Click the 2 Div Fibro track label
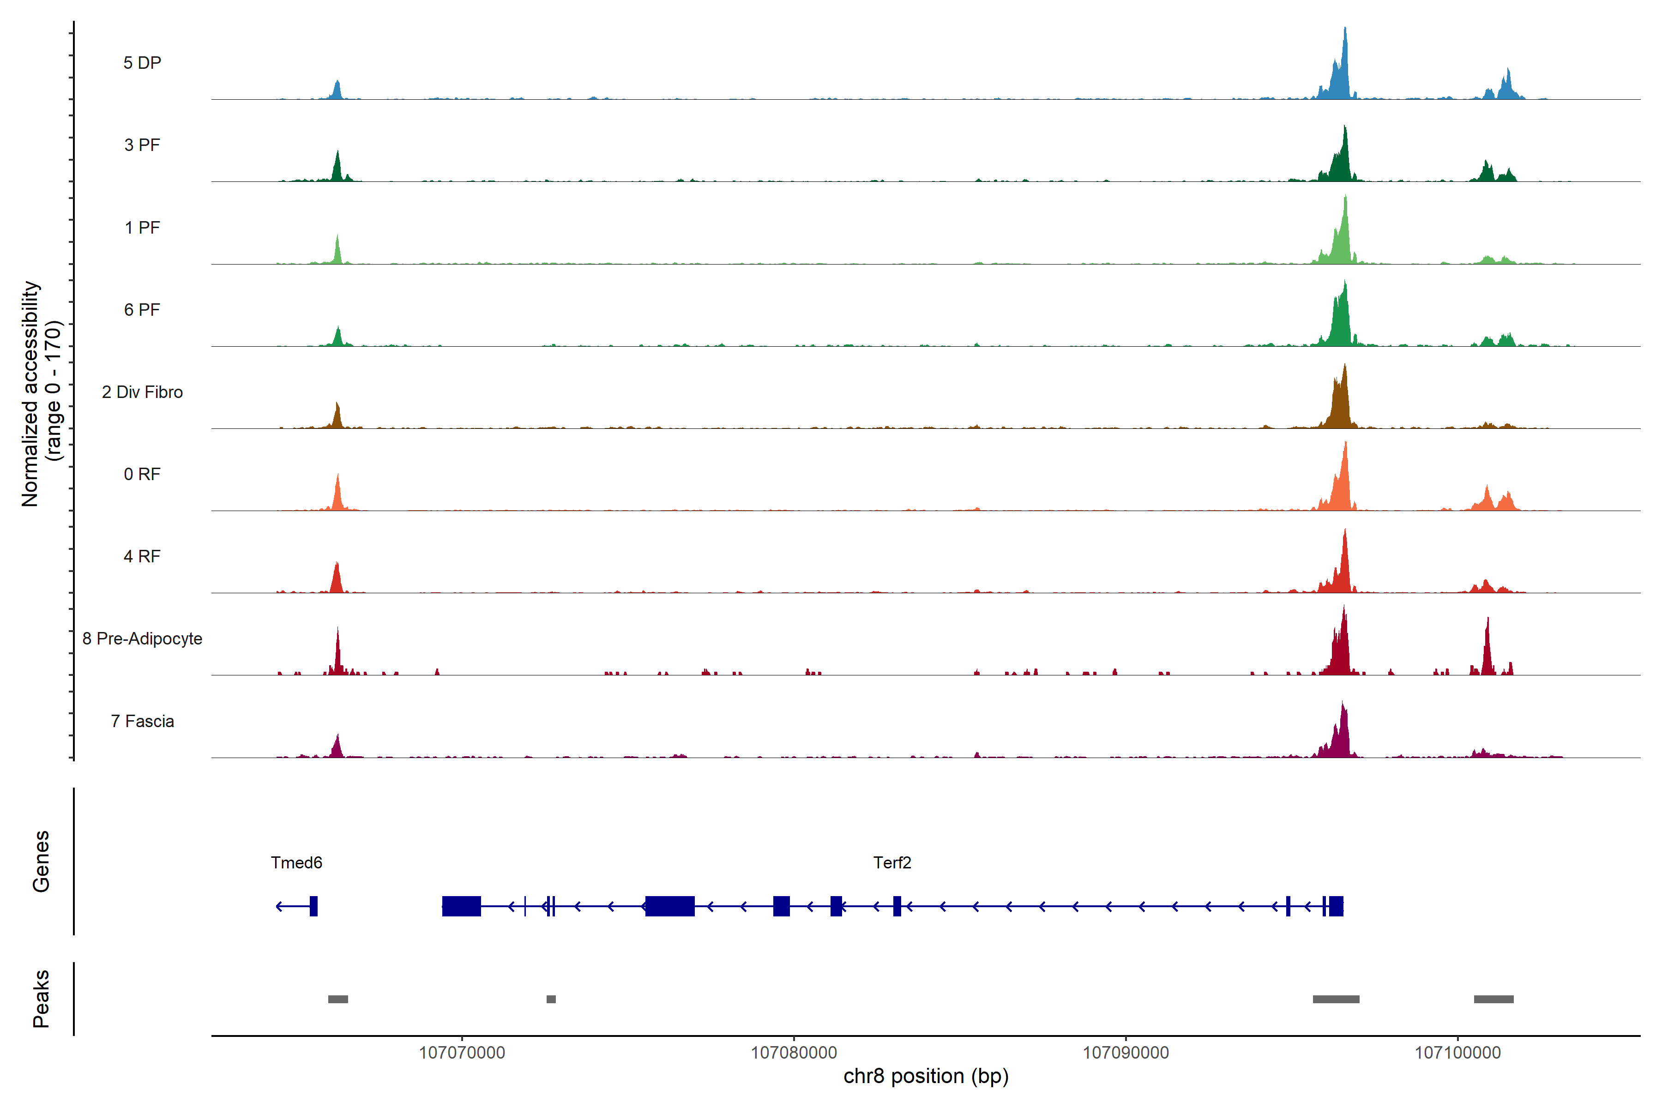The image size is (1662, 1108). click(x=142, y=392)
